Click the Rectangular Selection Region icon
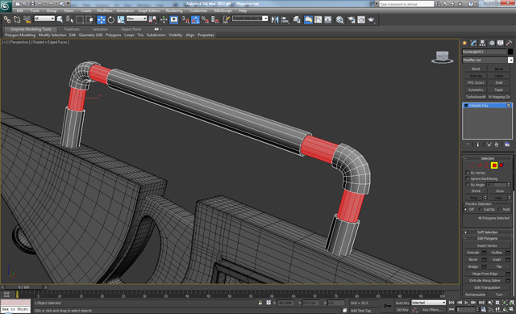Screen dimensions: 516x314 (x=80, y=19)
